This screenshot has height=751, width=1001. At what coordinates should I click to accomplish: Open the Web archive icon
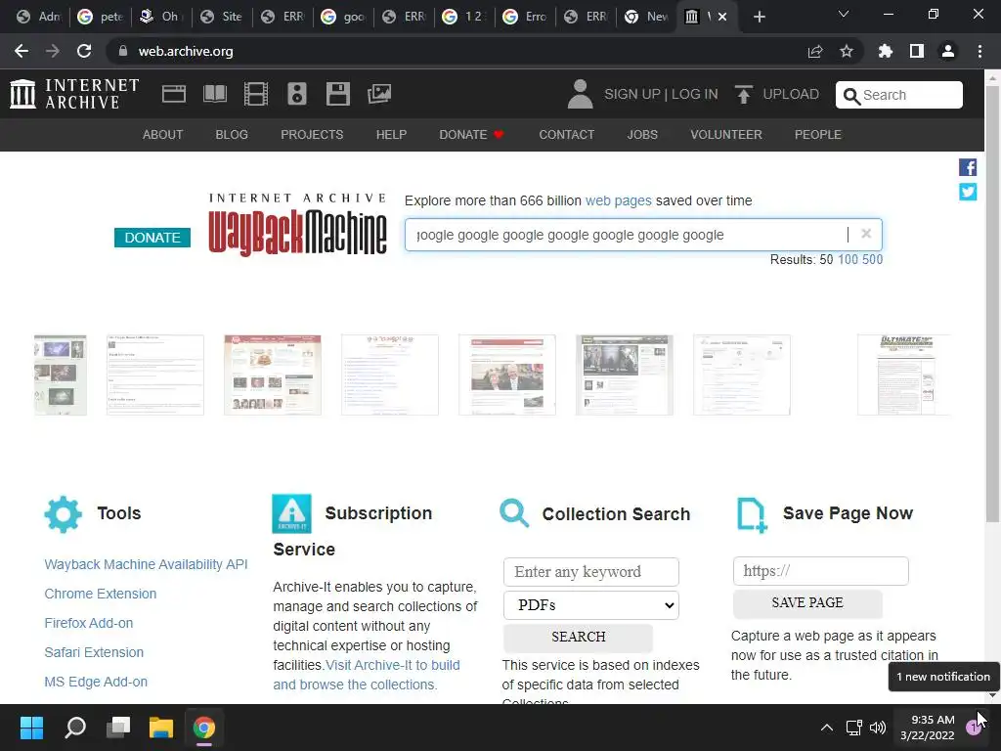click(x=174, y=94)
